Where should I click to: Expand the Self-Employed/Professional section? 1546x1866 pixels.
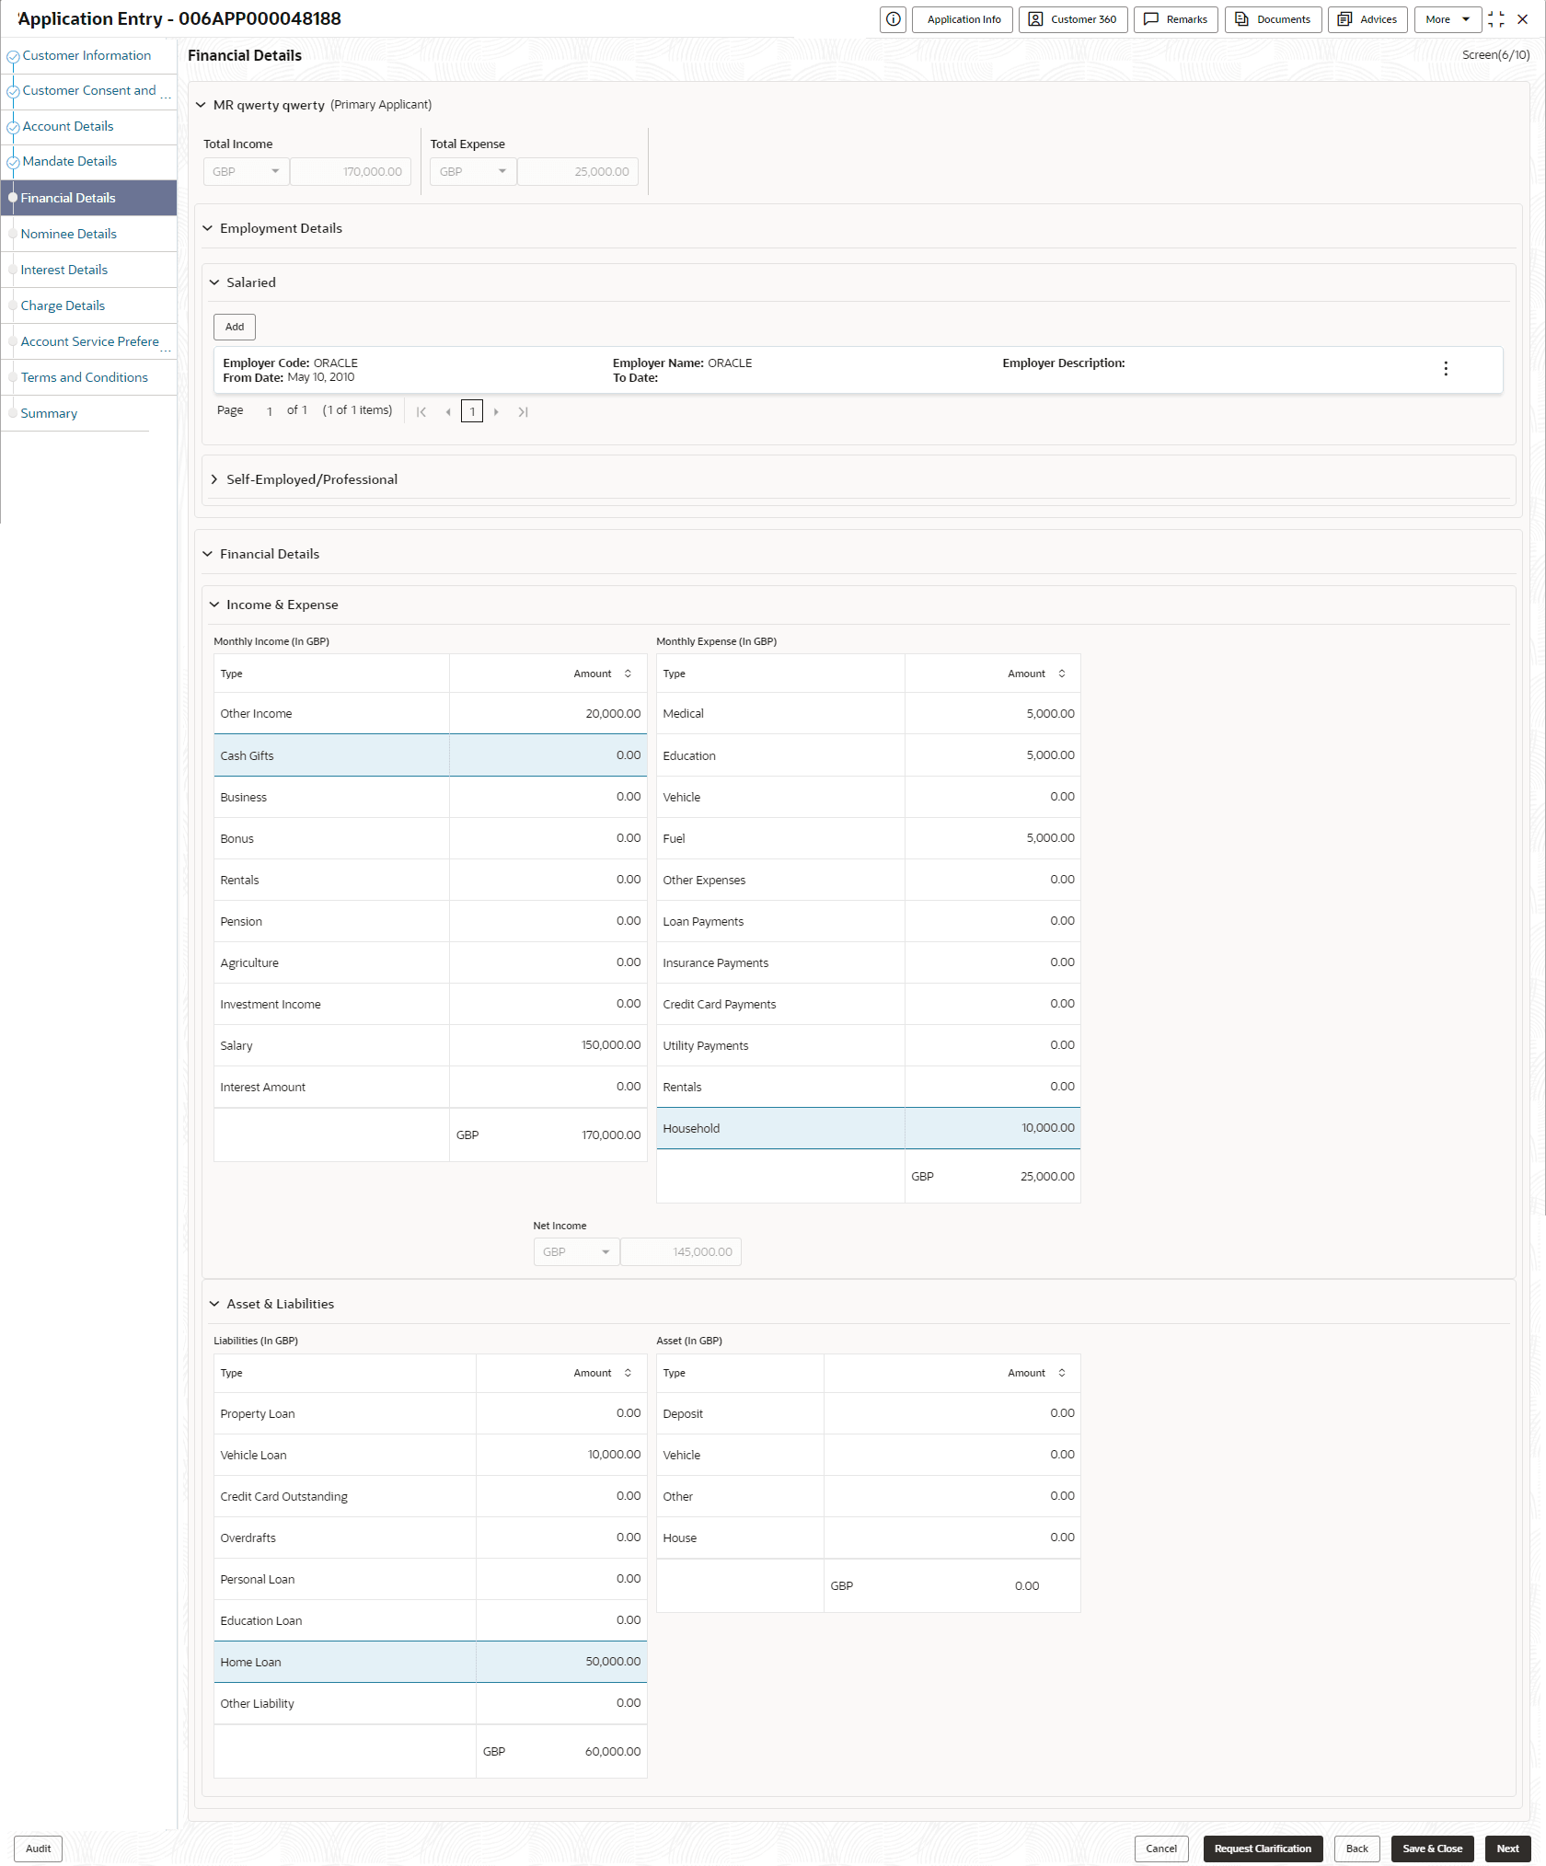tap(214, 479)
